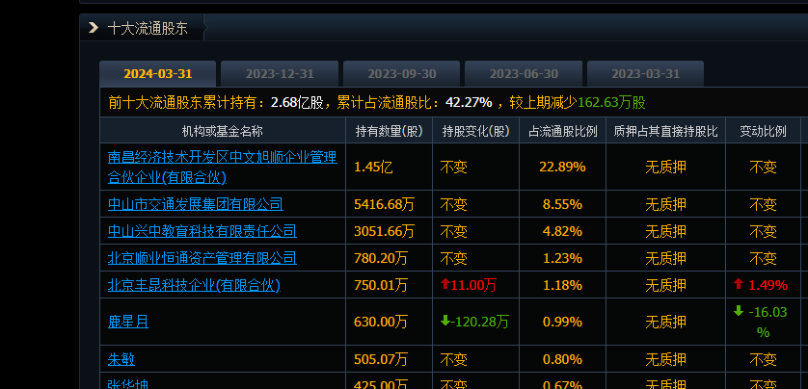This screenshot has width=808, height=389.
Task: Click the 4.82% ratio cell
Action: click(x=562, y=231)
